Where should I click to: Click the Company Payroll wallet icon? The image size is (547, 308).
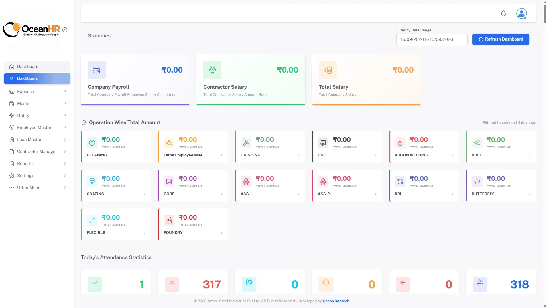click(97, 70)
